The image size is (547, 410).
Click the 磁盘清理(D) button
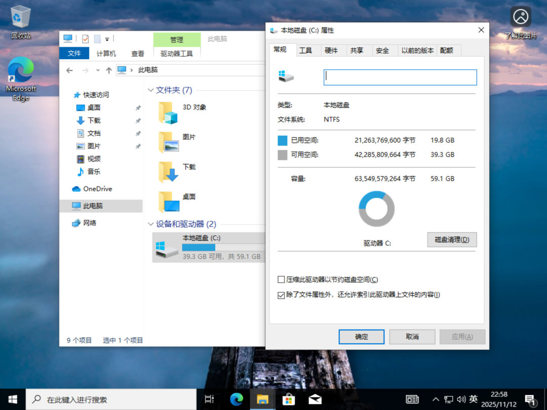point(452,240)
